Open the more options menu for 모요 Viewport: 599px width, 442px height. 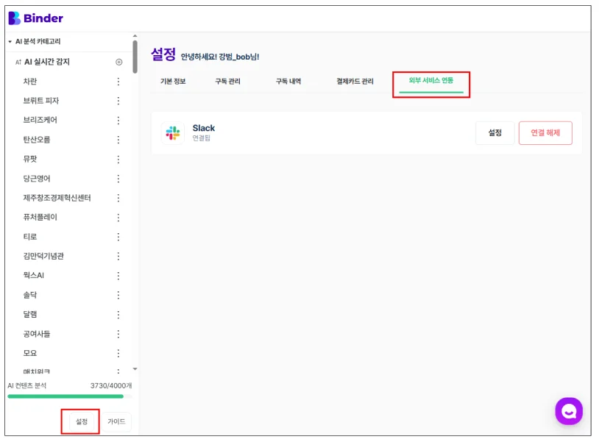pos(118,354)
